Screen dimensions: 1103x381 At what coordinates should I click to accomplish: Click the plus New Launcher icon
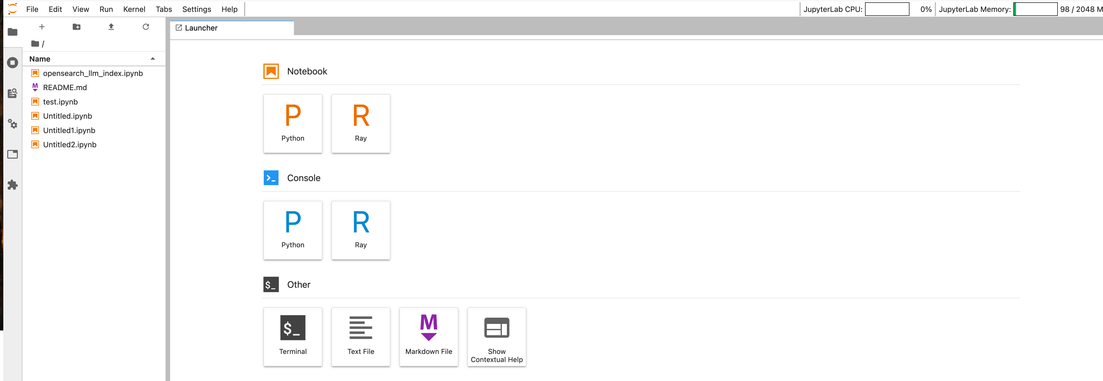[x=42, y=27]
